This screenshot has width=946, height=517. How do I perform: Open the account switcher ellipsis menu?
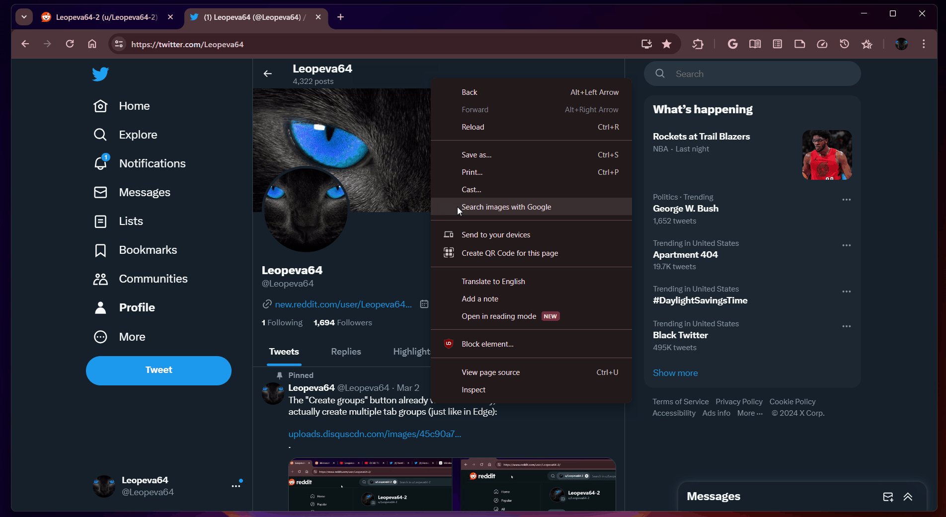(x=236, y=486)
